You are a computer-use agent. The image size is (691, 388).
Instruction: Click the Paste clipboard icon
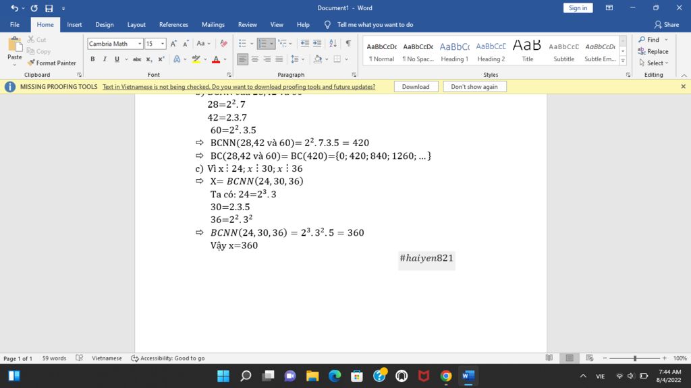15,44
